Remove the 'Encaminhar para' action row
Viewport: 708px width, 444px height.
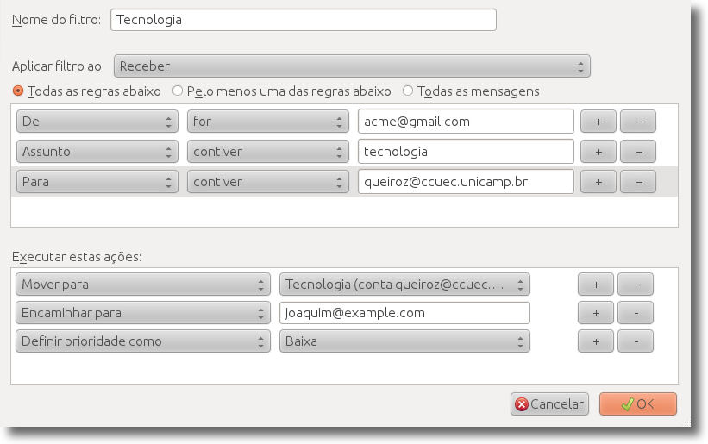coord(636,313)
